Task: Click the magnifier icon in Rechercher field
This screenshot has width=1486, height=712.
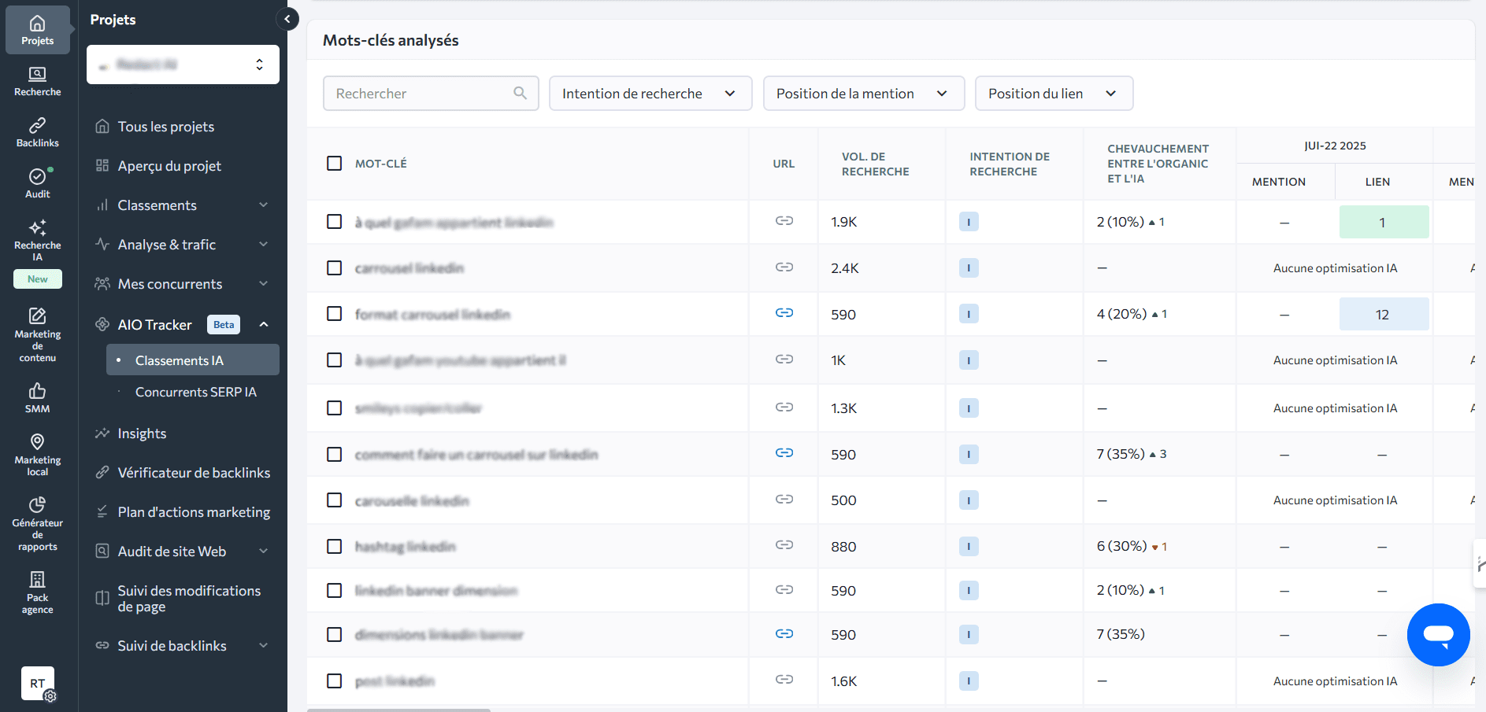Action: pyautogui.click(x=520, y=93)
